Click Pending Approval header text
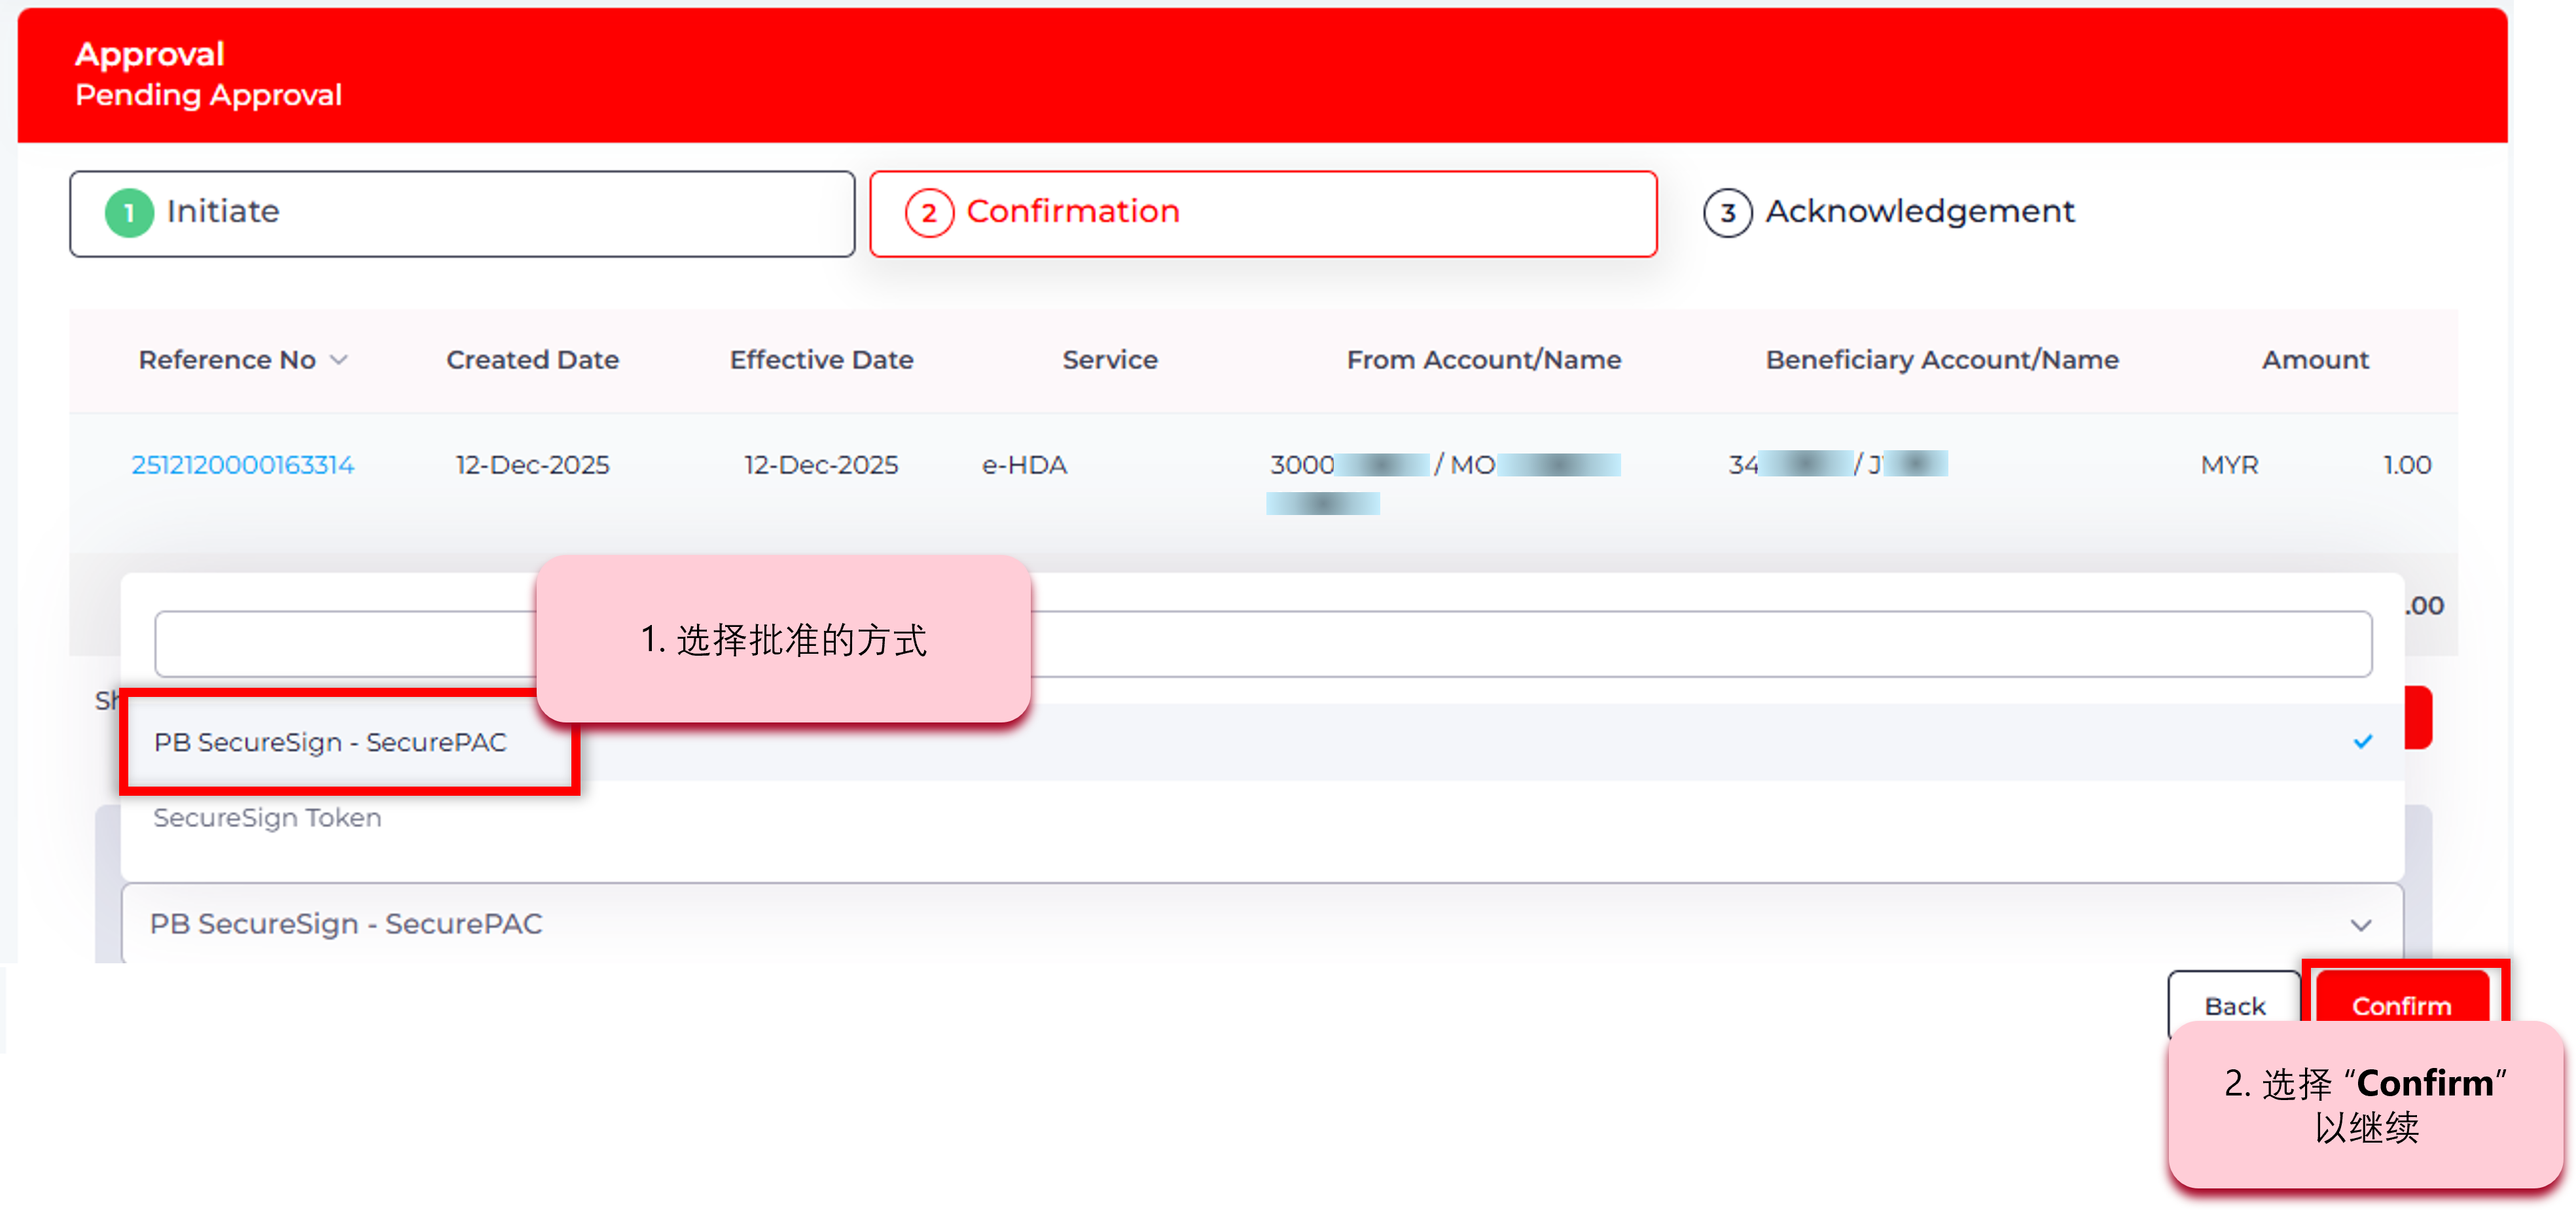Viewport: 2576px width, 1210px height. pyautogui.click(x=208, y=95)
